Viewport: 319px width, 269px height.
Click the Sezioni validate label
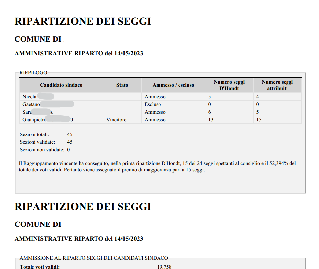(x=37, y=142)
